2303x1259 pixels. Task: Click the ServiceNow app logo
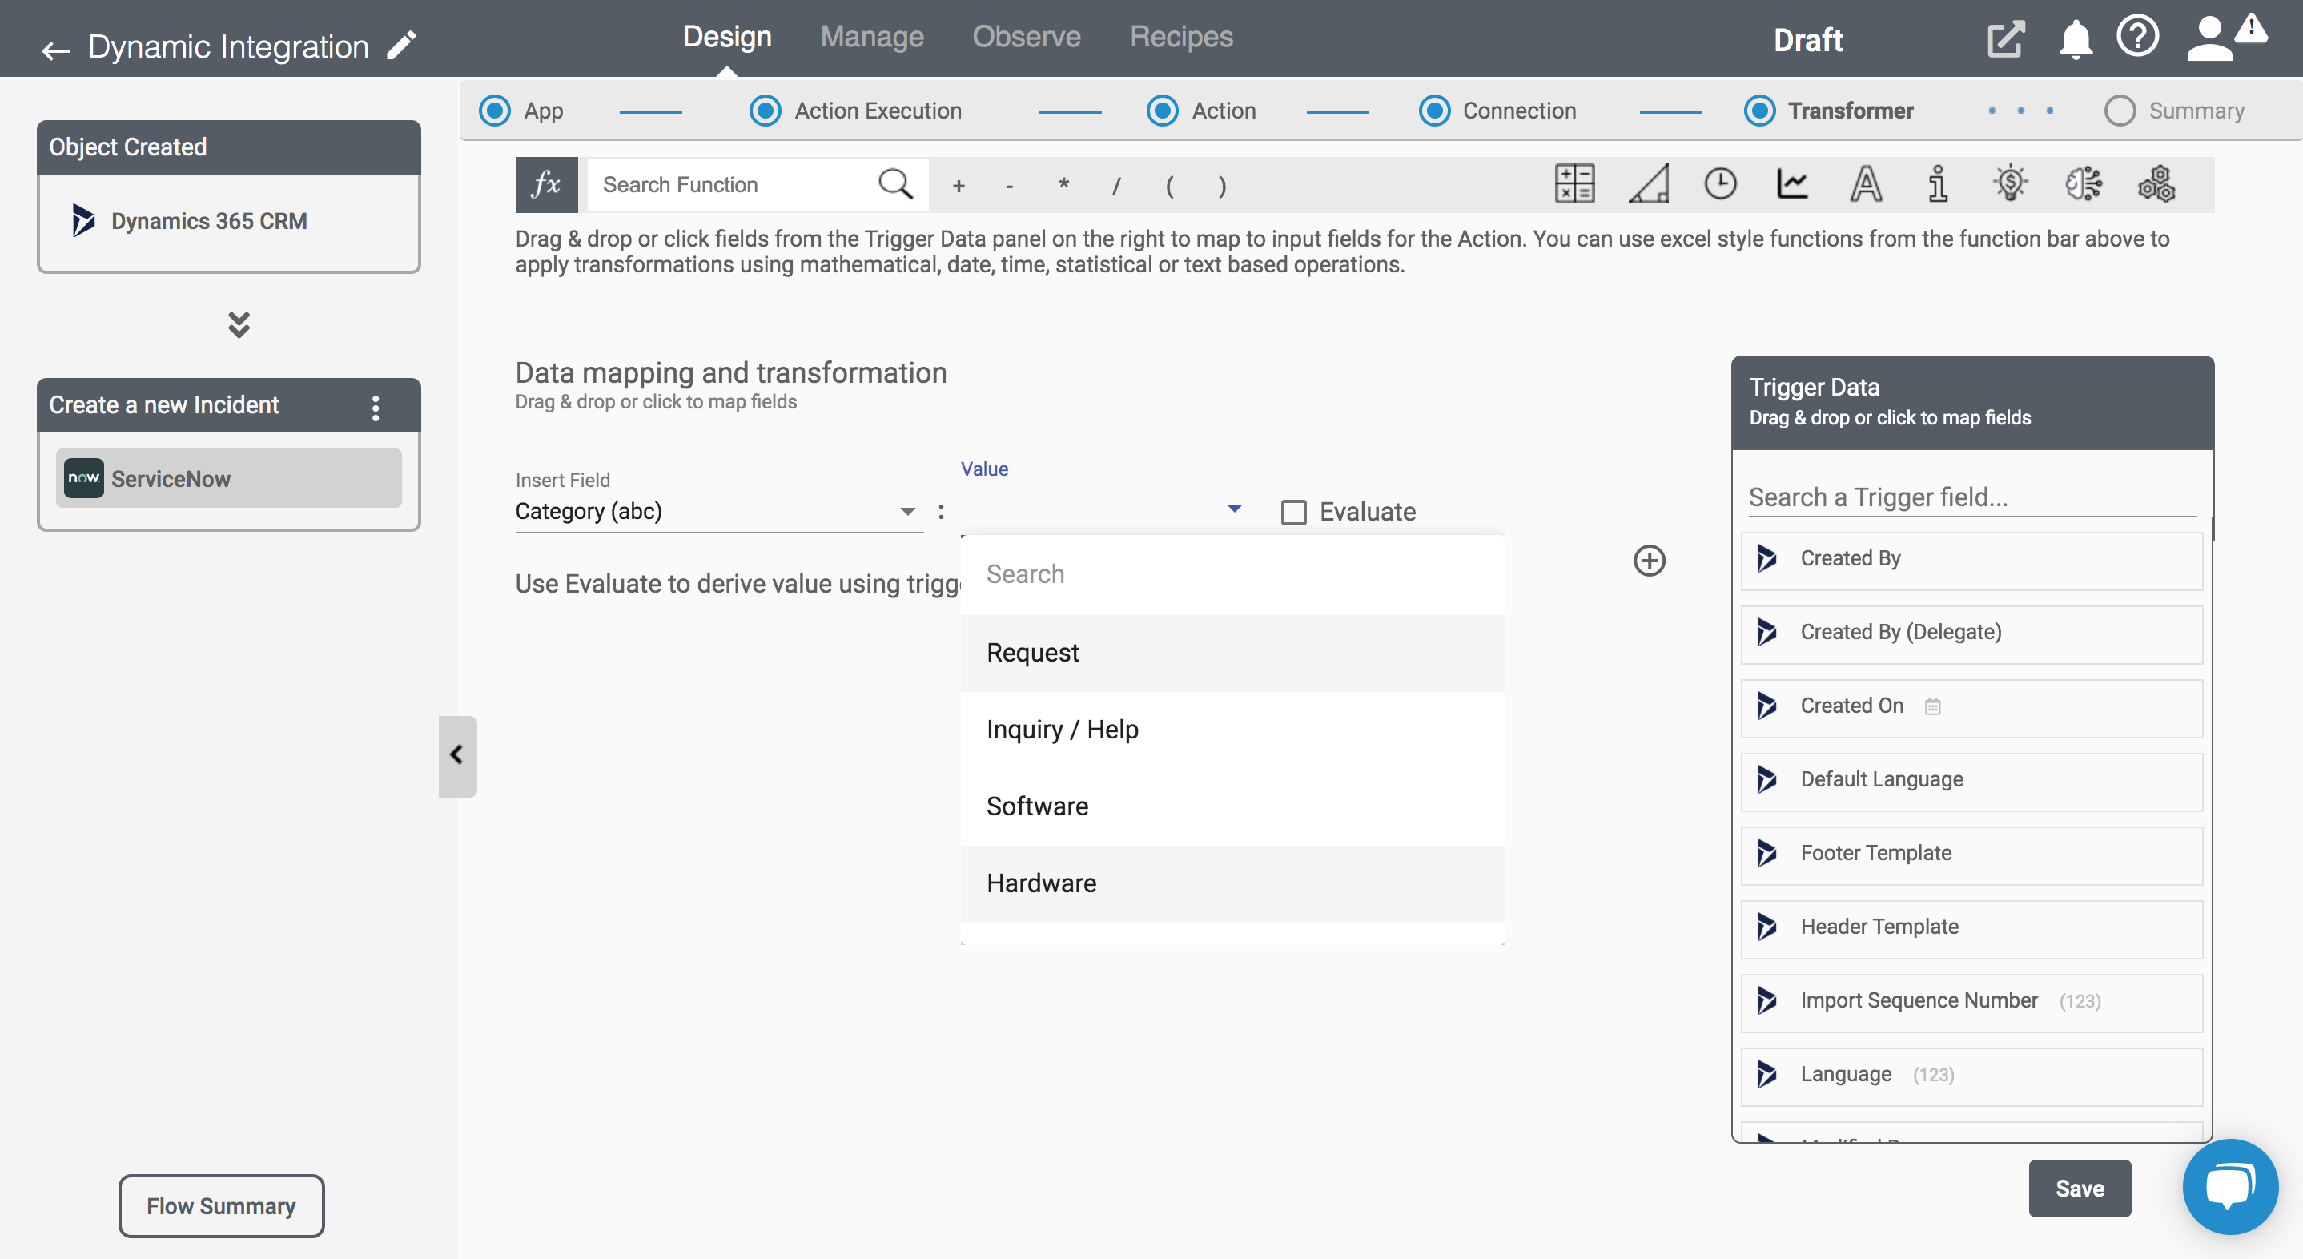coord(84,478)
